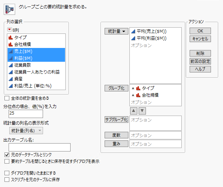Click the quantile percentage field showing 25
This screenshot has width=223, height=187.
pos(26,114)
